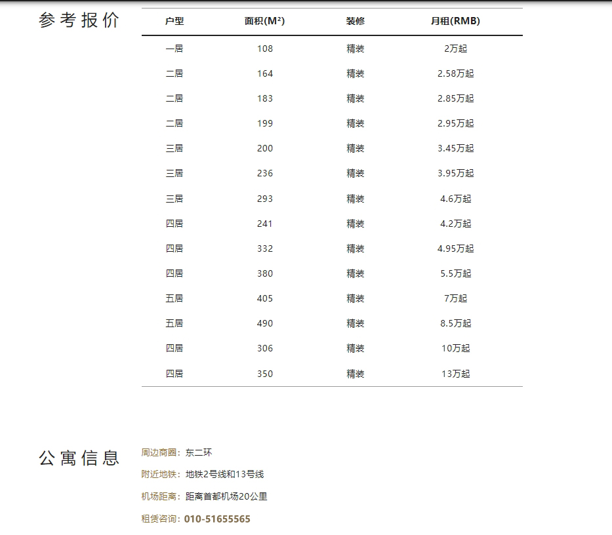Click the rent value 4.95万起
The image size is (612, 535).
click(455, 249)
